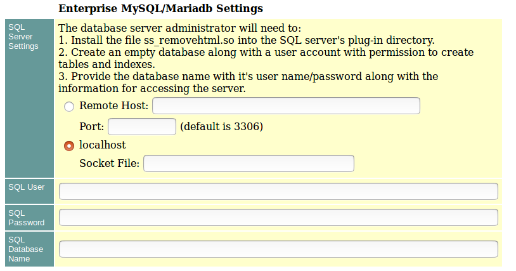Image resolution: width=516 pixels, height=271 pixels.
Task: Click the 'Remote Host:' label text
Action: pos(114,106)
